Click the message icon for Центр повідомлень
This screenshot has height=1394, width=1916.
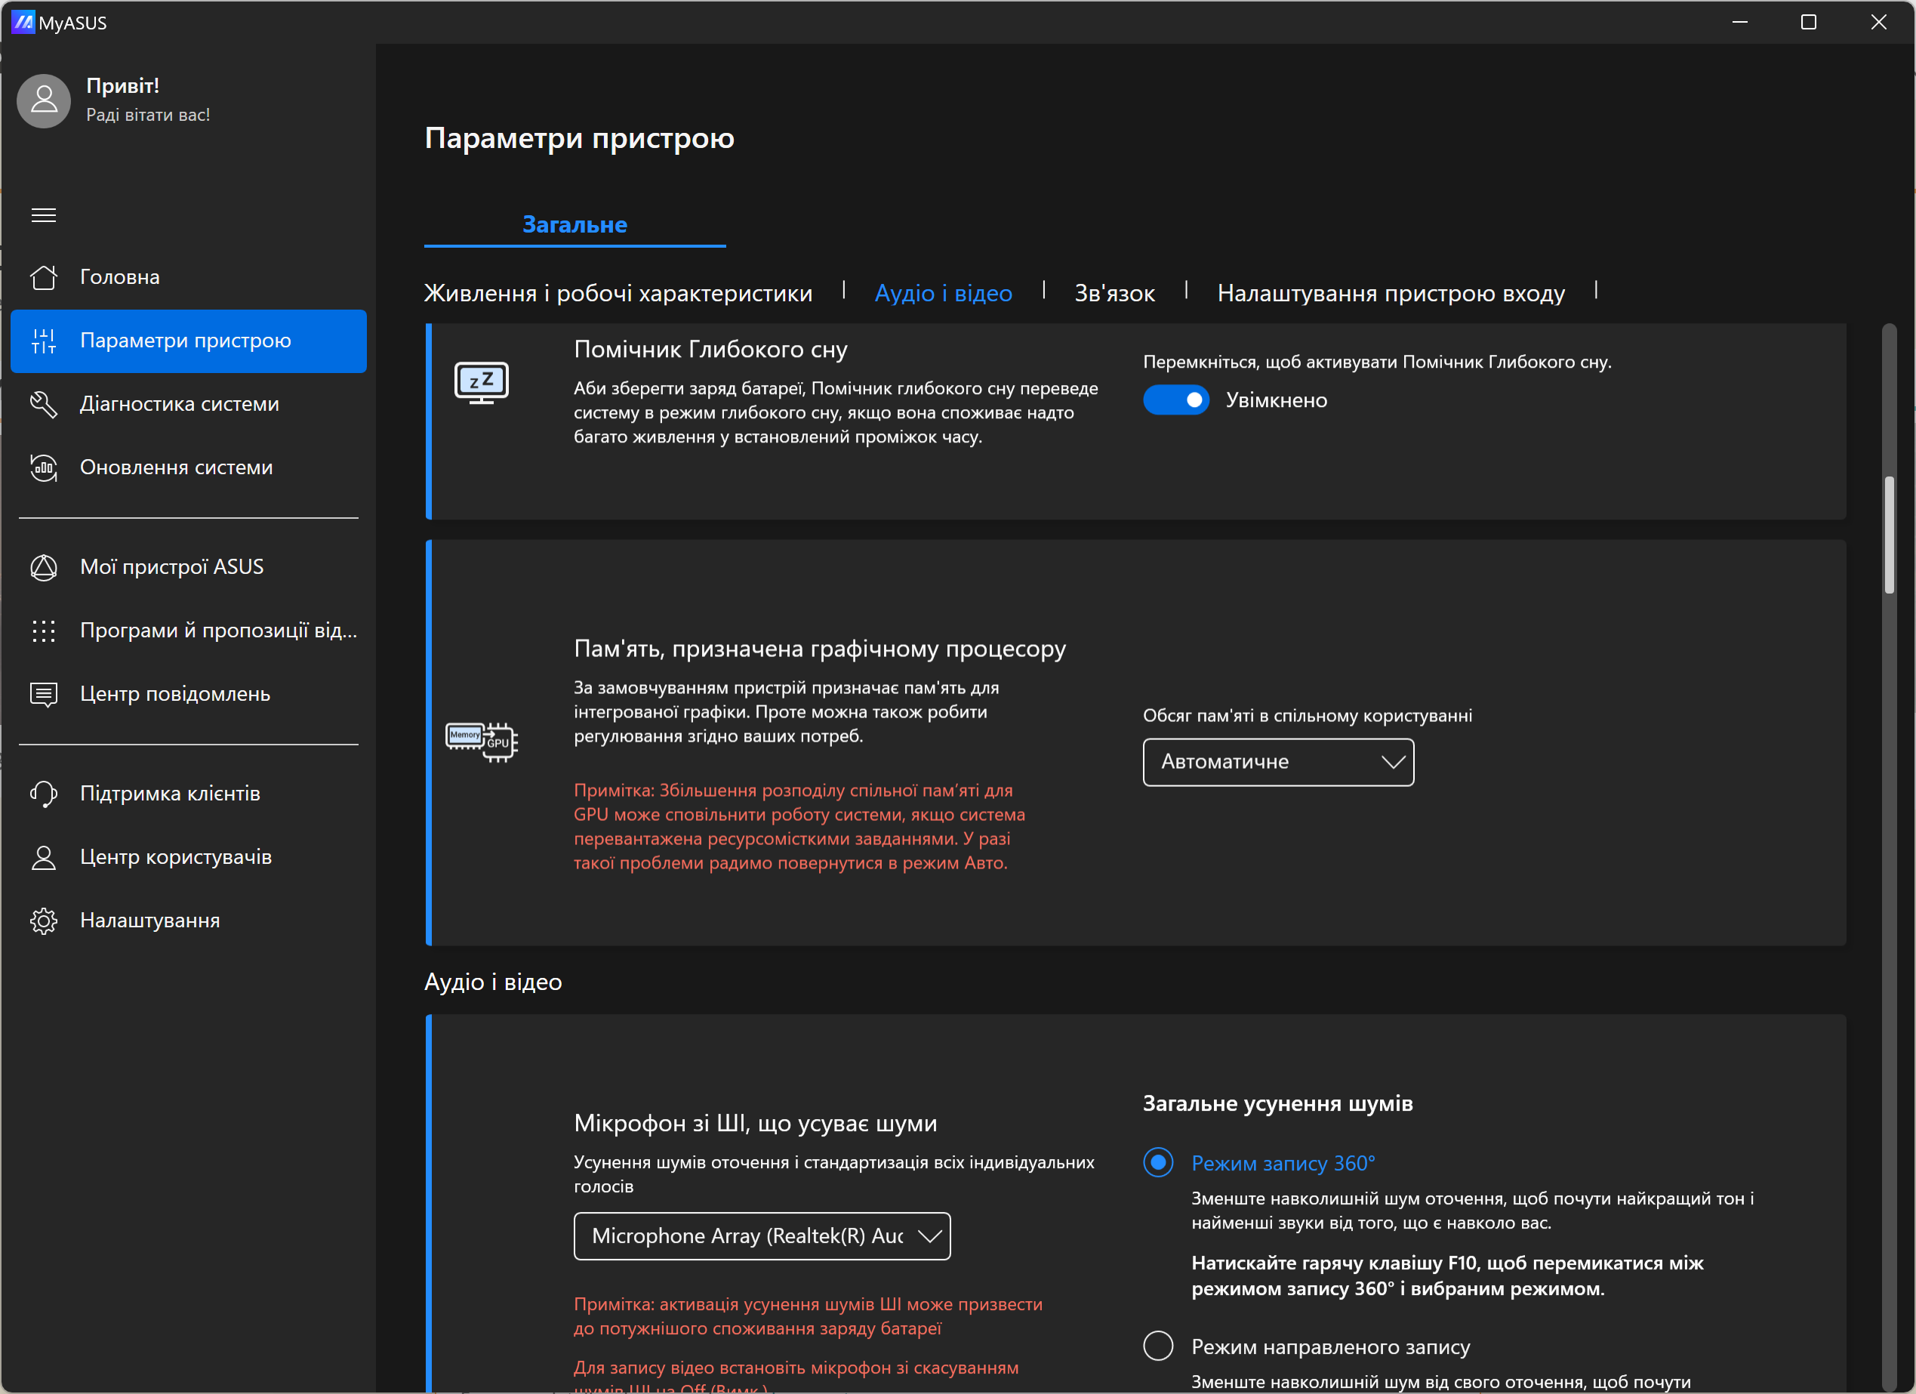click(44, 694)
